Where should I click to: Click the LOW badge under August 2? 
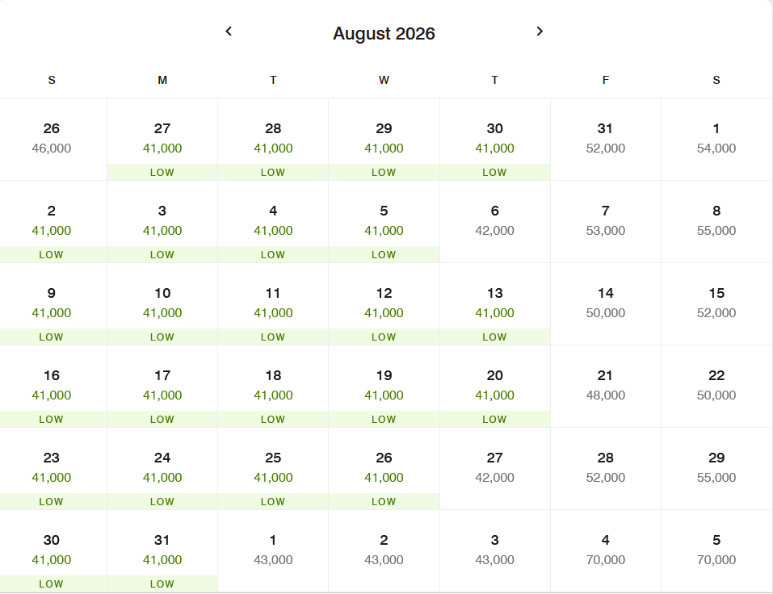tap(52, 254)
